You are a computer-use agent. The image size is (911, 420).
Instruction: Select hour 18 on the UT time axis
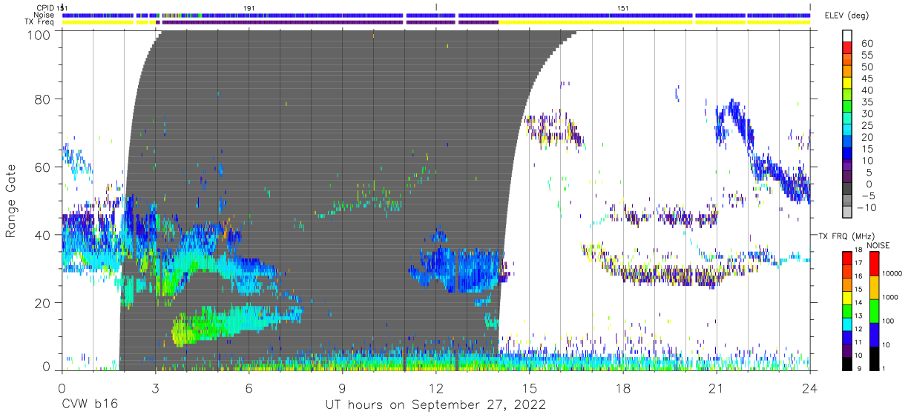623,388
